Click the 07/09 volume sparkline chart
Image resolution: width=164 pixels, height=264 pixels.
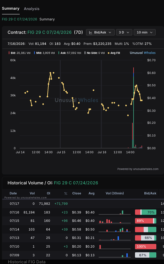[x=115, y=255]
